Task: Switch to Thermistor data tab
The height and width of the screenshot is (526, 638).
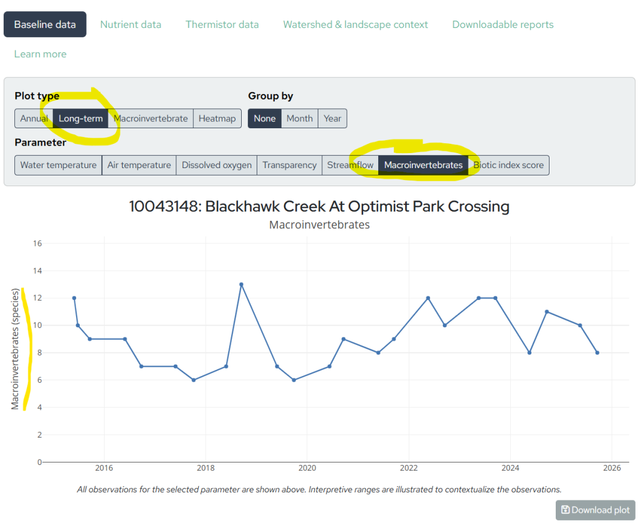Action: coord(222,25)
